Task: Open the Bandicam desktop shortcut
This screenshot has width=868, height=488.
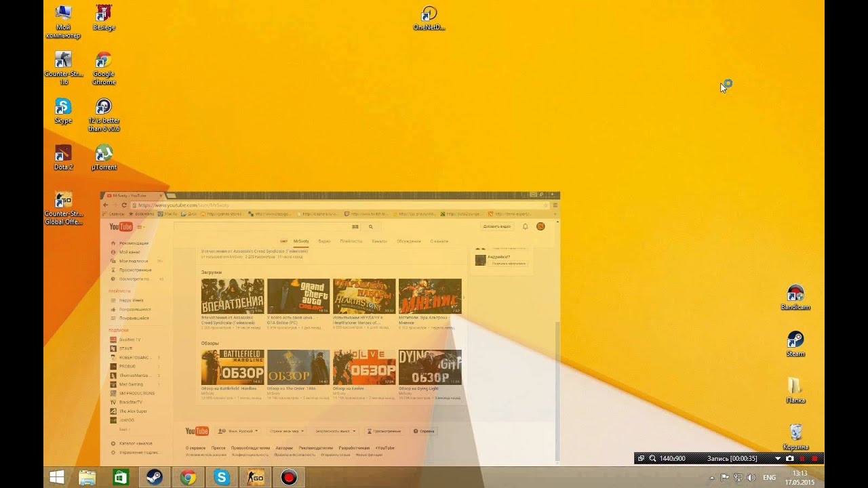Action: 795,297
